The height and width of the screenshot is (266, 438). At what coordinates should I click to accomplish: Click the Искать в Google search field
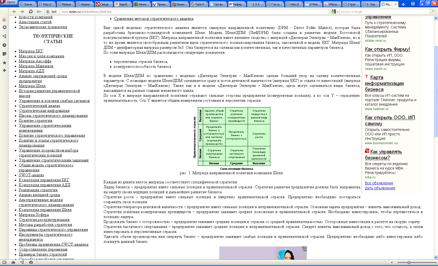click(385, 12)
